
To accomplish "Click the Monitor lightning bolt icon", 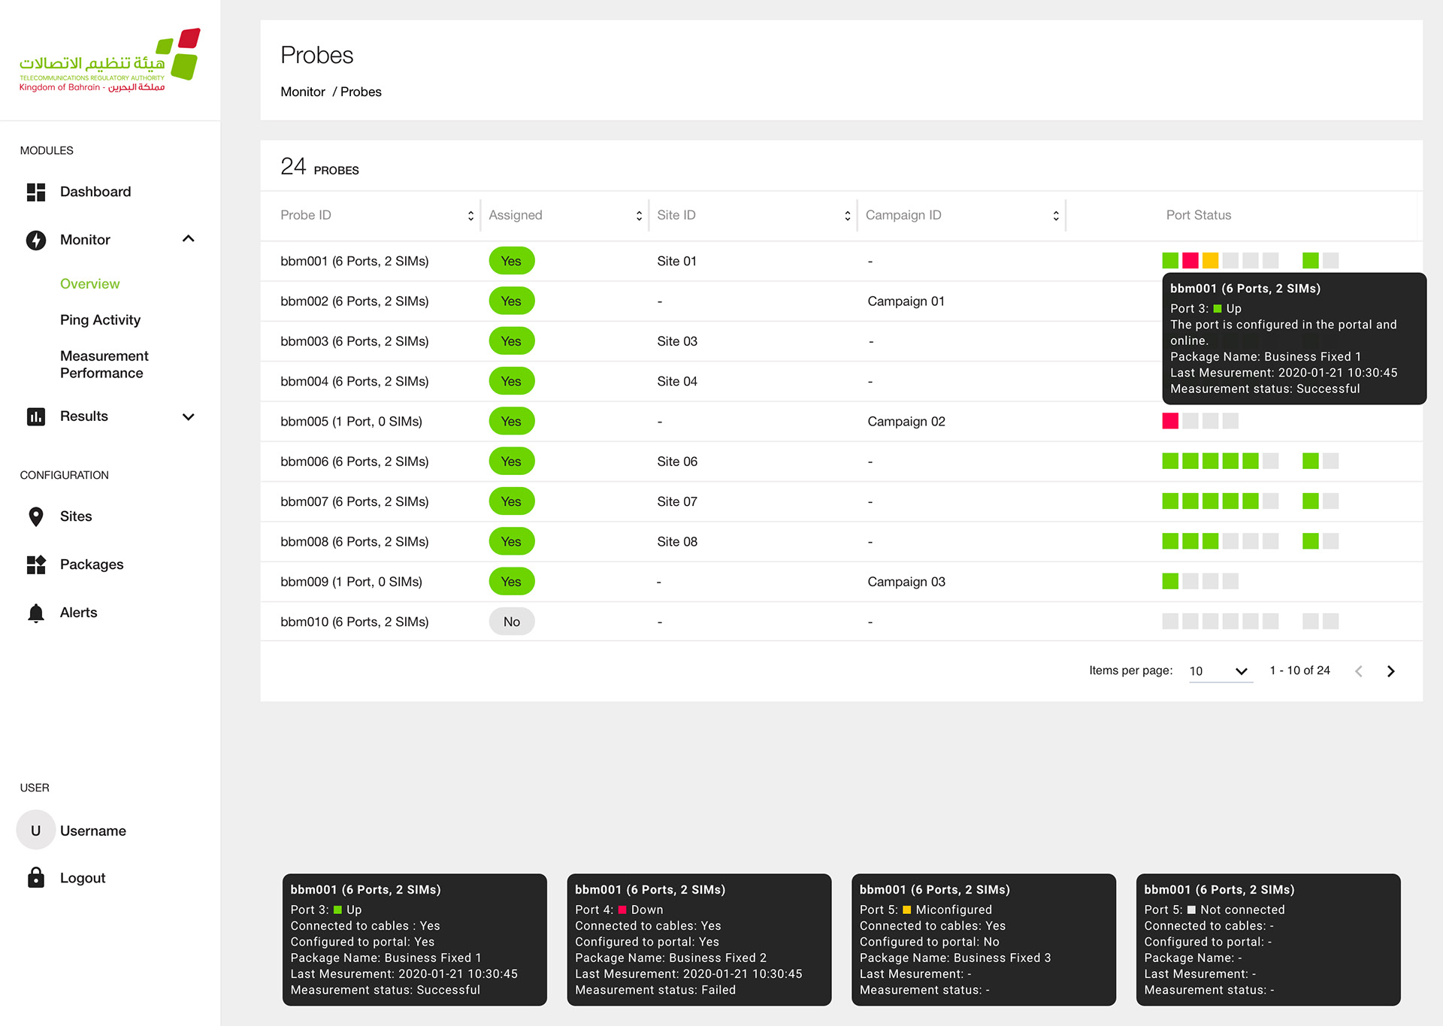I will pos(36,240).
